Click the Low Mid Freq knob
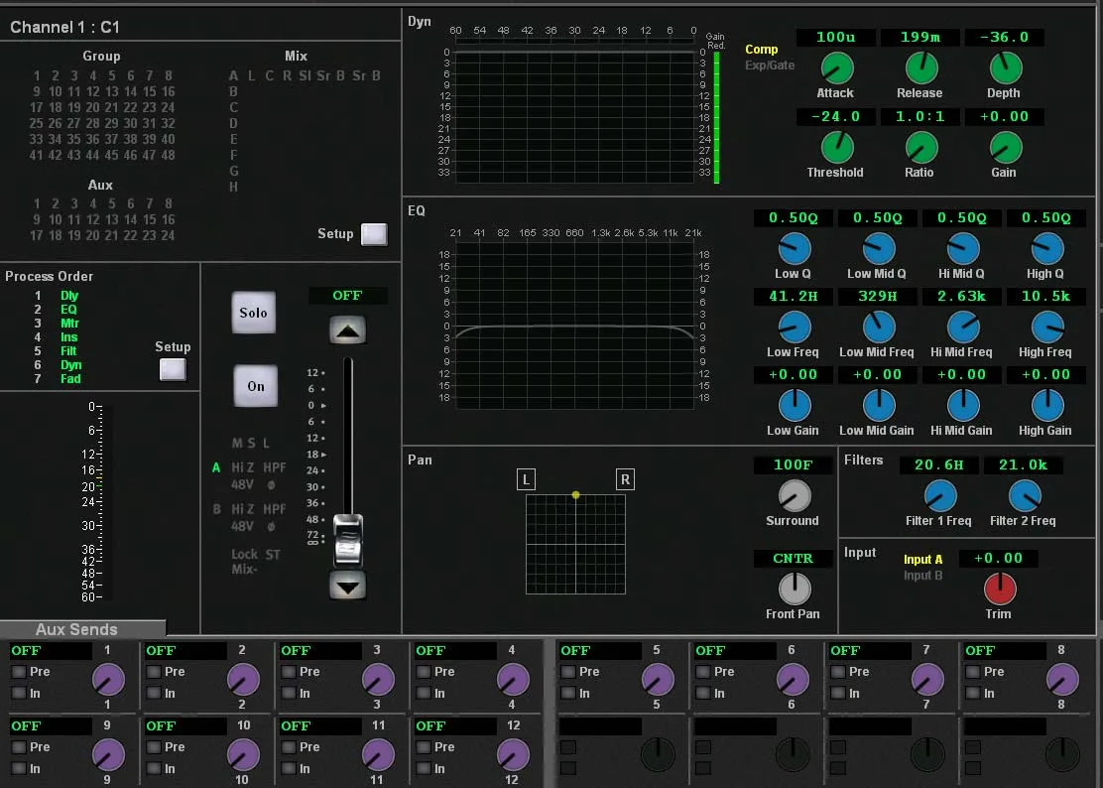The height and width of the screenshot is (788, 1103). tap(879, 328)
